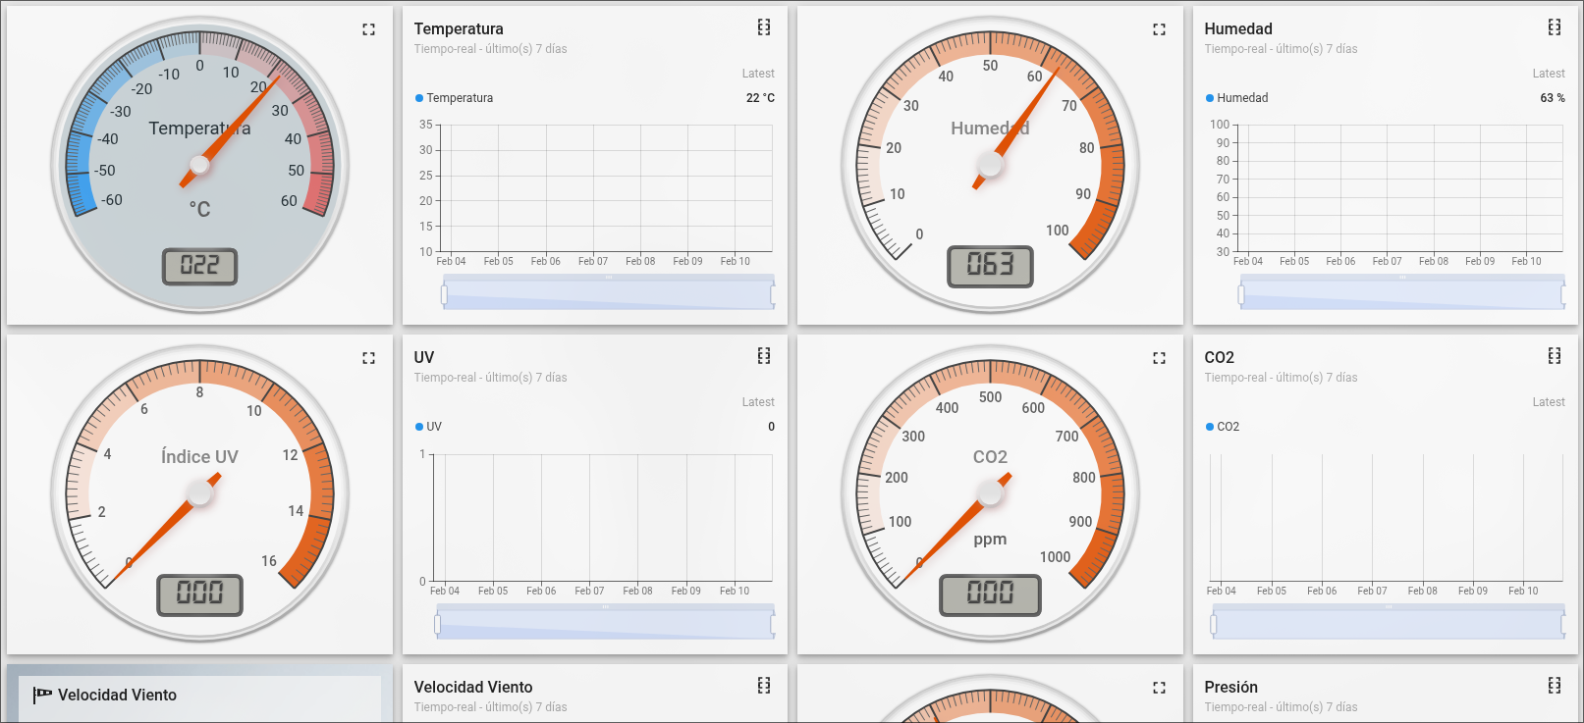Toggle the Humedad series in chart legend

click(1236, 98)
